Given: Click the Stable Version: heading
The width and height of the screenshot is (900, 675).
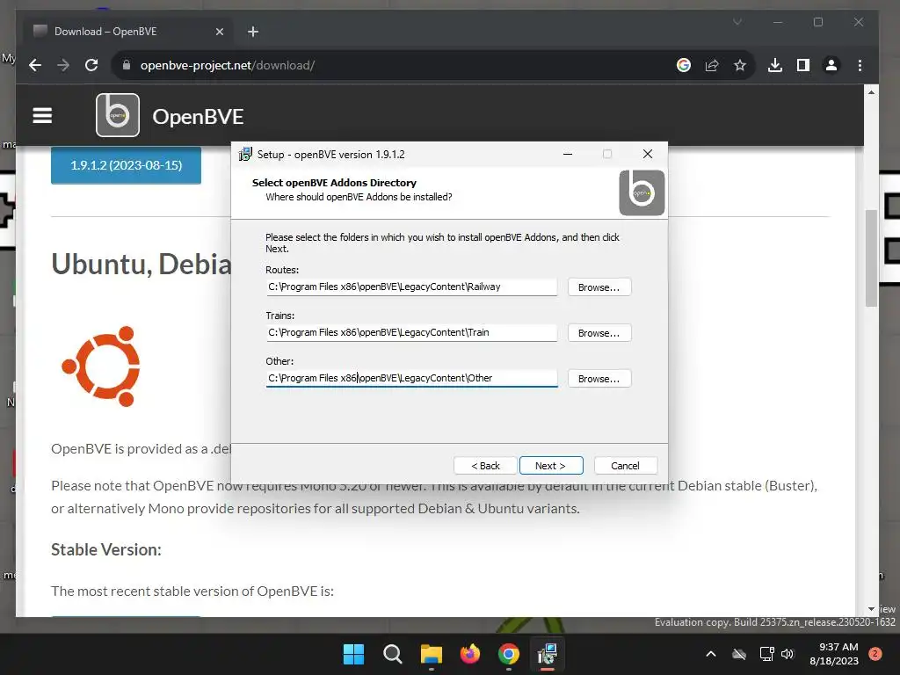Looking at the screenshot, I should pyautogui.click(x=106, y=550).
